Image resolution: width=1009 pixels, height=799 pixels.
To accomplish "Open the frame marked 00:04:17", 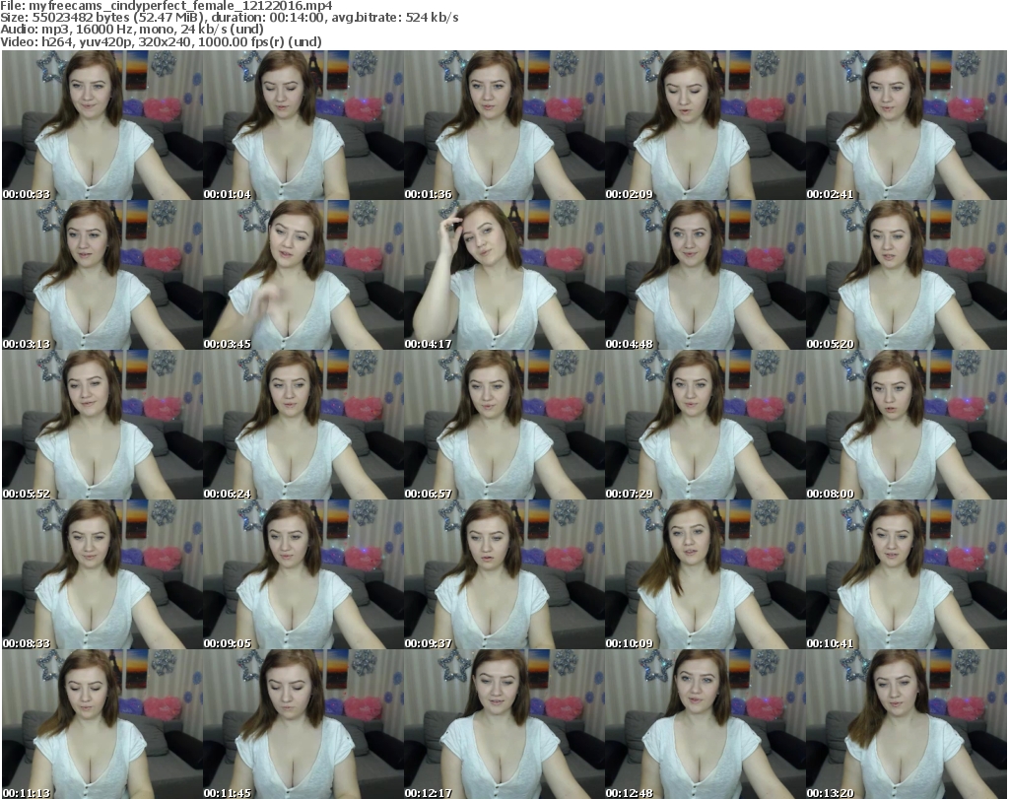I will tap(504, 275).
